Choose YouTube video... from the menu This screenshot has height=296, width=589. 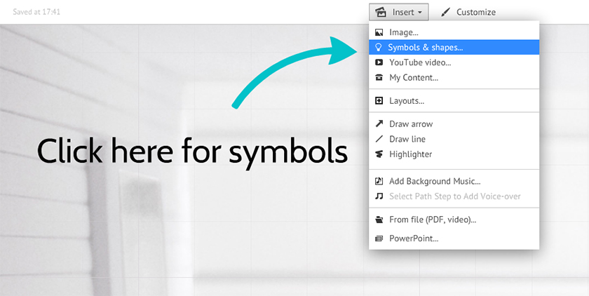(454, 62)
